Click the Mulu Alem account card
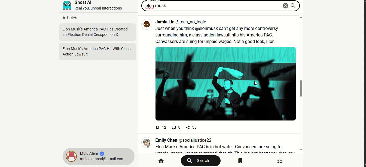 coord(99,156)
